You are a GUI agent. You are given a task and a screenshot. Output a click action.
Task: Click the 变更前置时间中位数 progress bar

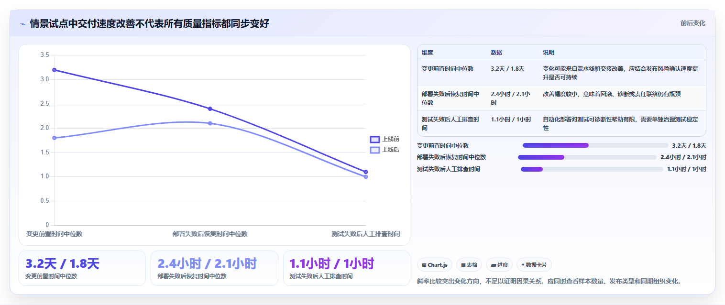click(x=595, y=145)
